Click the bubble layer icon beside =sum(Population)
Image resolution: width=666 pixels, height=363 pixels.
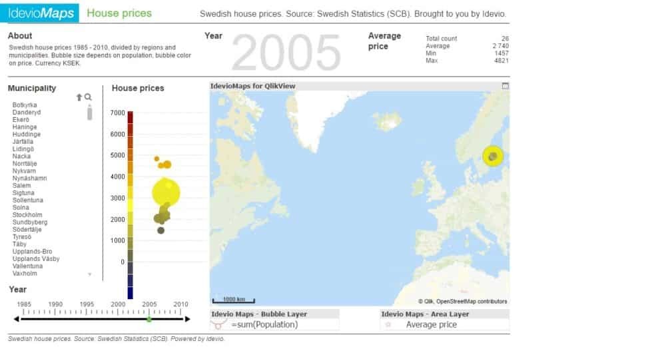(216, 324)
